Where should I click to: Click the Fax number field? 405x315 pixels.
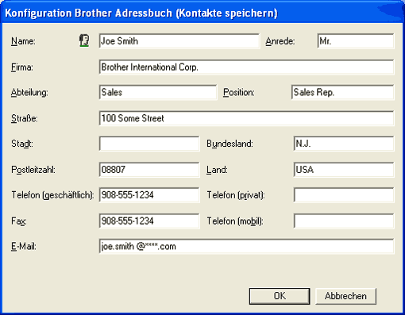(149, 221)
